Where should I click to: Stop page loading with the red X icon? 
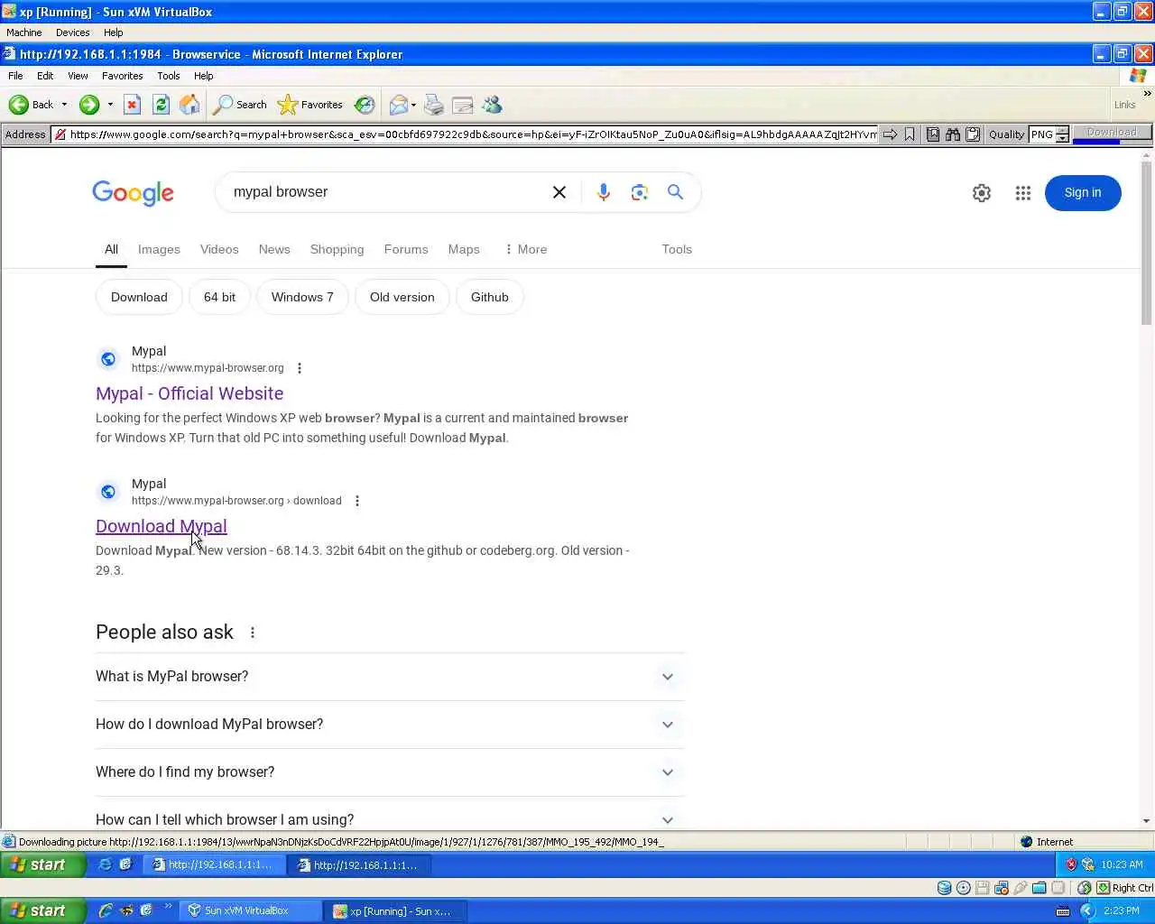point(132,105)
